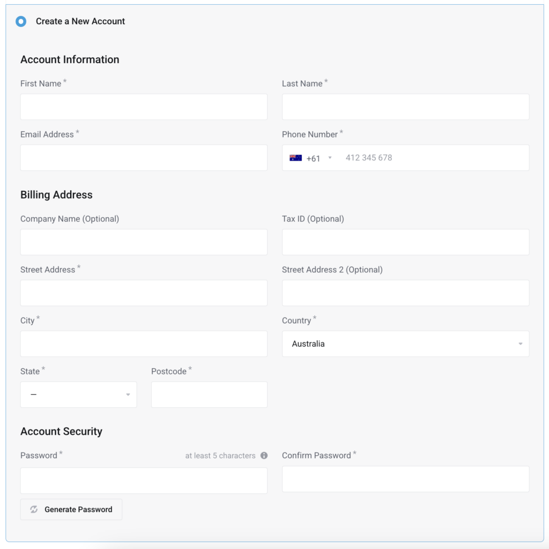Select the Email Address text box

click(x=144, y=158)
